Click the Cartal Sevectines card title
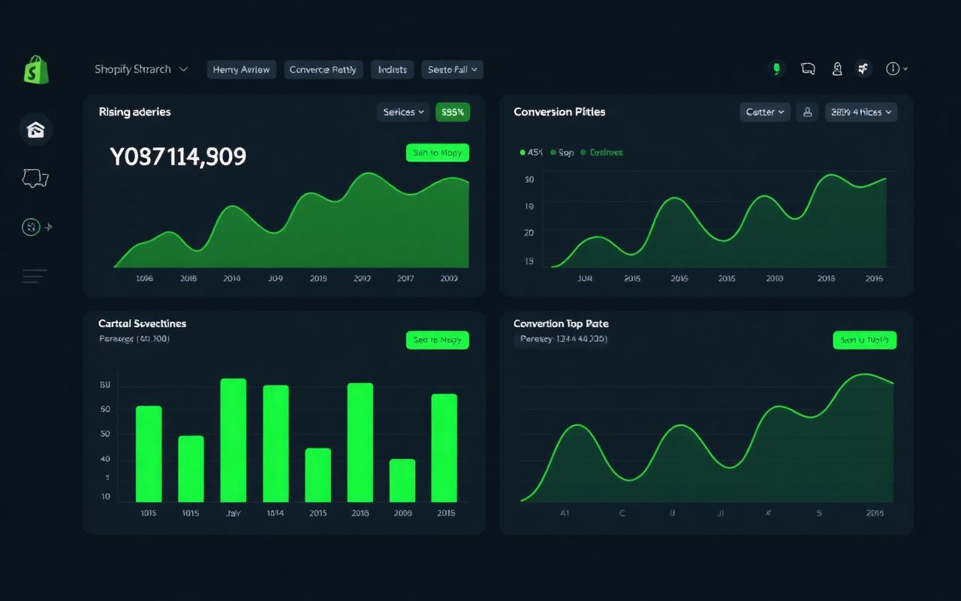This screenshot has height=601, width=961. coord(142,324)
